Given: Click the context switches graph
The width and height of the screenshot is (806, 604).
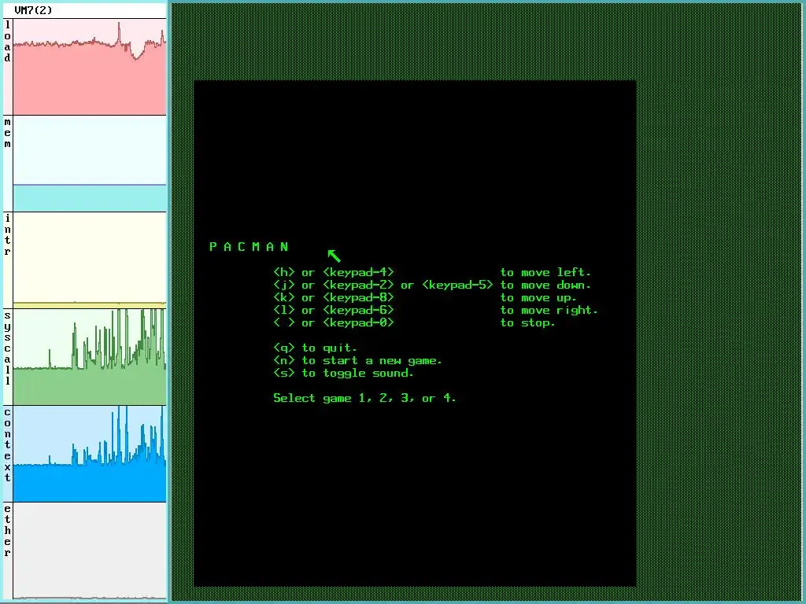Looking at the screenshot, I should (x=90, y=454).
